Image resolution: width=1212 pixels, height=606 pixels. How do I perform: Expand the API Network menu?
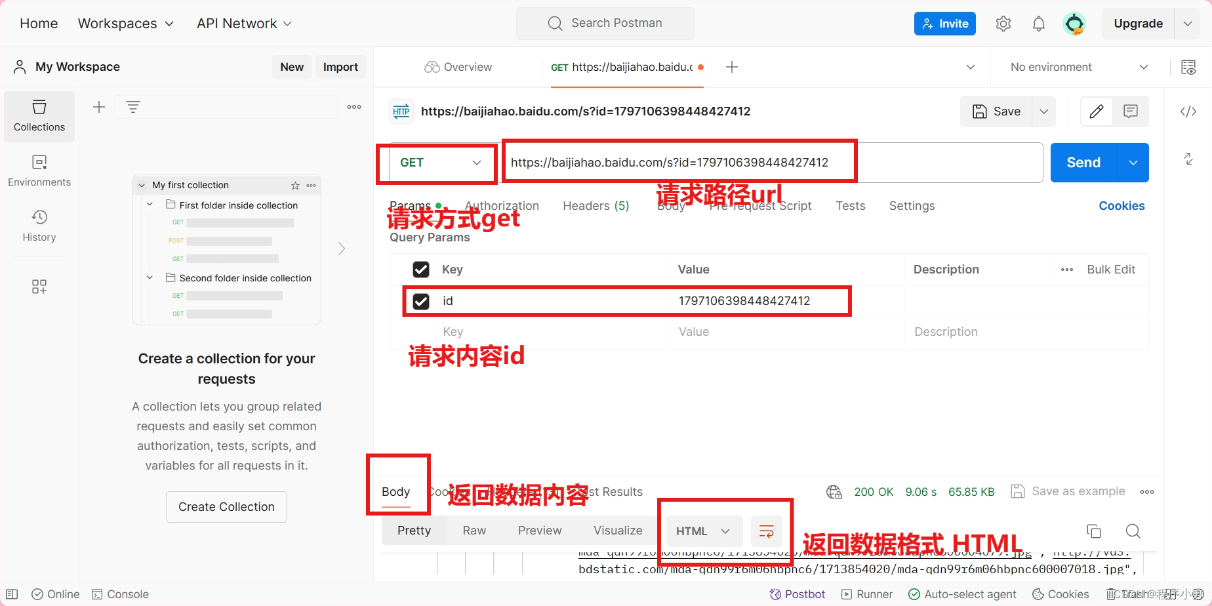click(244, 24)
